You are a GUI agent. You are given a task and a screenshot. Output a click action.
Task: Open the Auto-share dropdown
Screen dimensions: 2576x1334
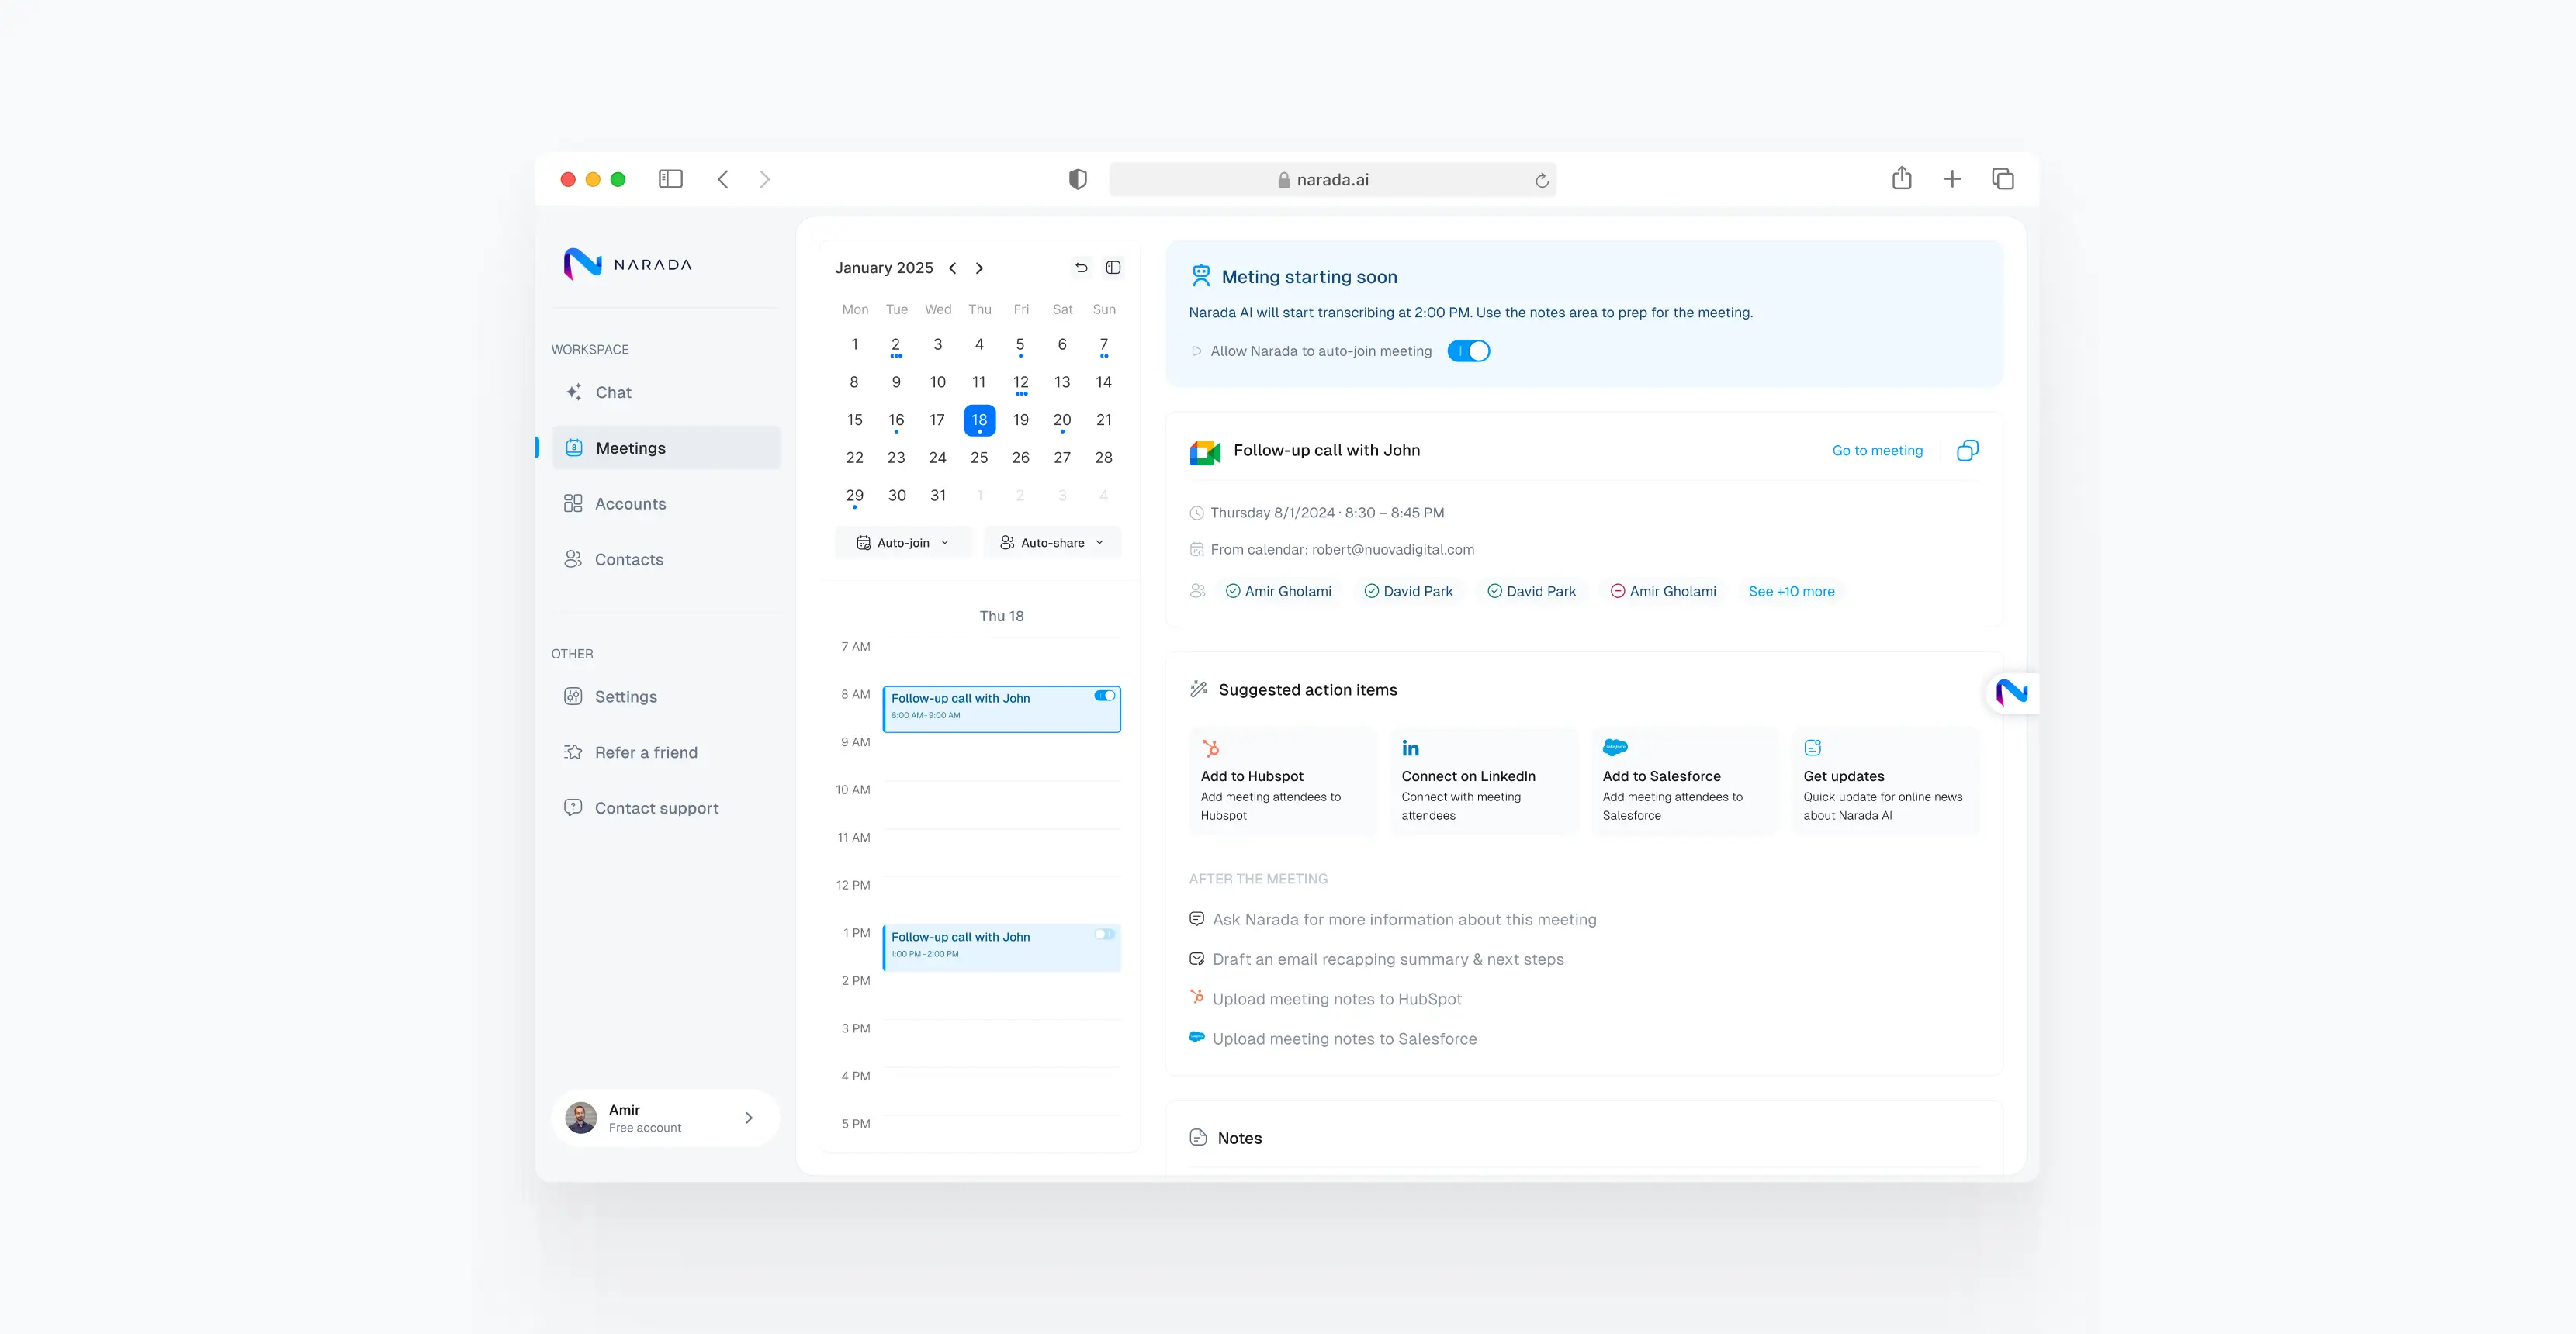click(x=1052, y=543)
